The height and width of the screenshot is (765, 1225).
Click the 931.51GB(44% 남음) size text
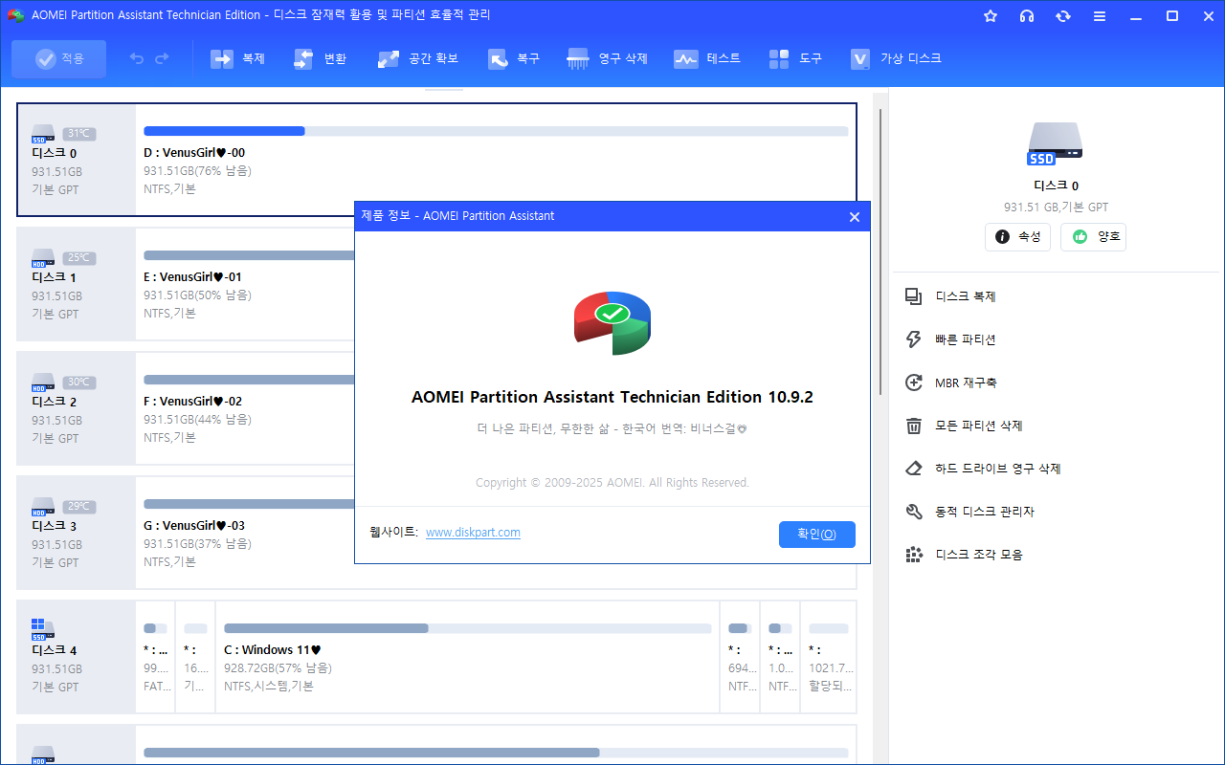coord(197,420)
